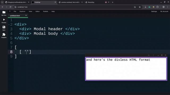The image size is (170, 95).
Task: Open the Chrome three-dot menu
Action: click(x=168, y=7)
